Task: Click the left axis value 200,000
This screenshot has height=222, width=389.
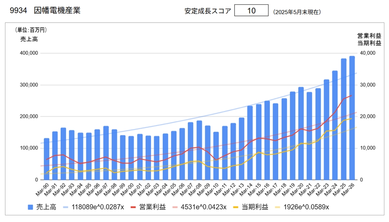Action: click(x=29, y=116)
